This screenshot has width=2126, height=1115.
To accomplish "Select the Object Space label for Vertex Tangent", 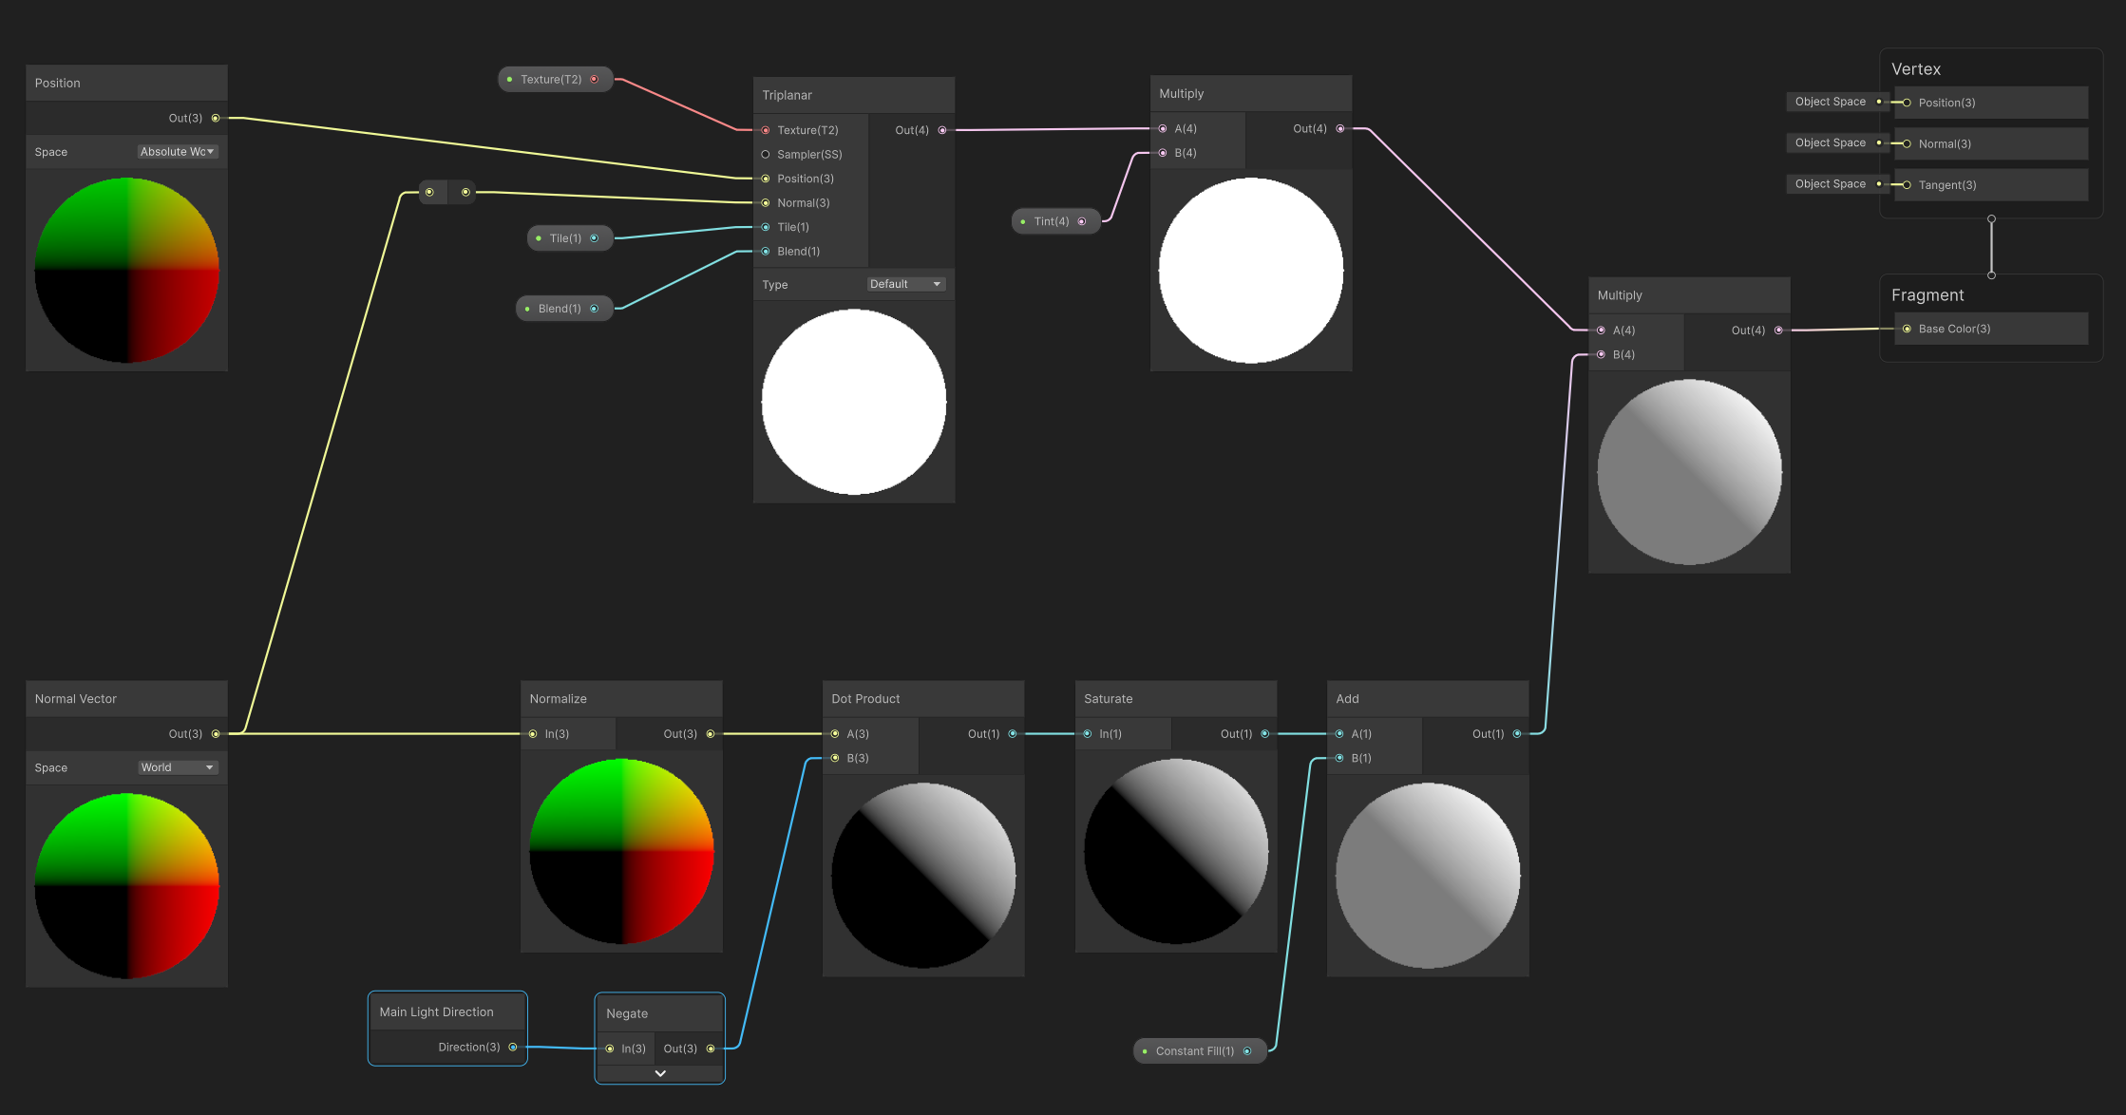I will tap(1831, 184).
